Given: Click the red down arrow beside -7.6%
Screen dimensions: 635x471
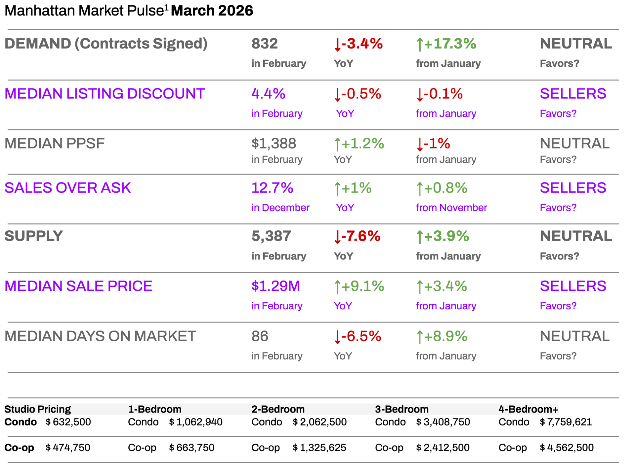Looking at the screenshot, I should [x=337, y=237].
